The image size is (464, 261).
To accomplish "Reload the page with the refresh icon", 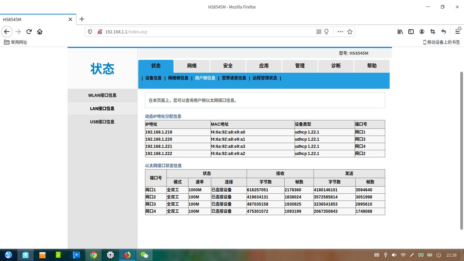I will (29, 32).
